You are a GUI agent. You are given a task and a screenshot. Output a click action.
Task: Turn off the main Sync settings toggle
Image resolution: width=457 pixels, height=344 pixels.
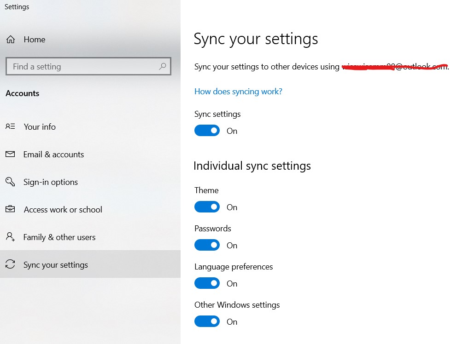click(x=207, y=131)
